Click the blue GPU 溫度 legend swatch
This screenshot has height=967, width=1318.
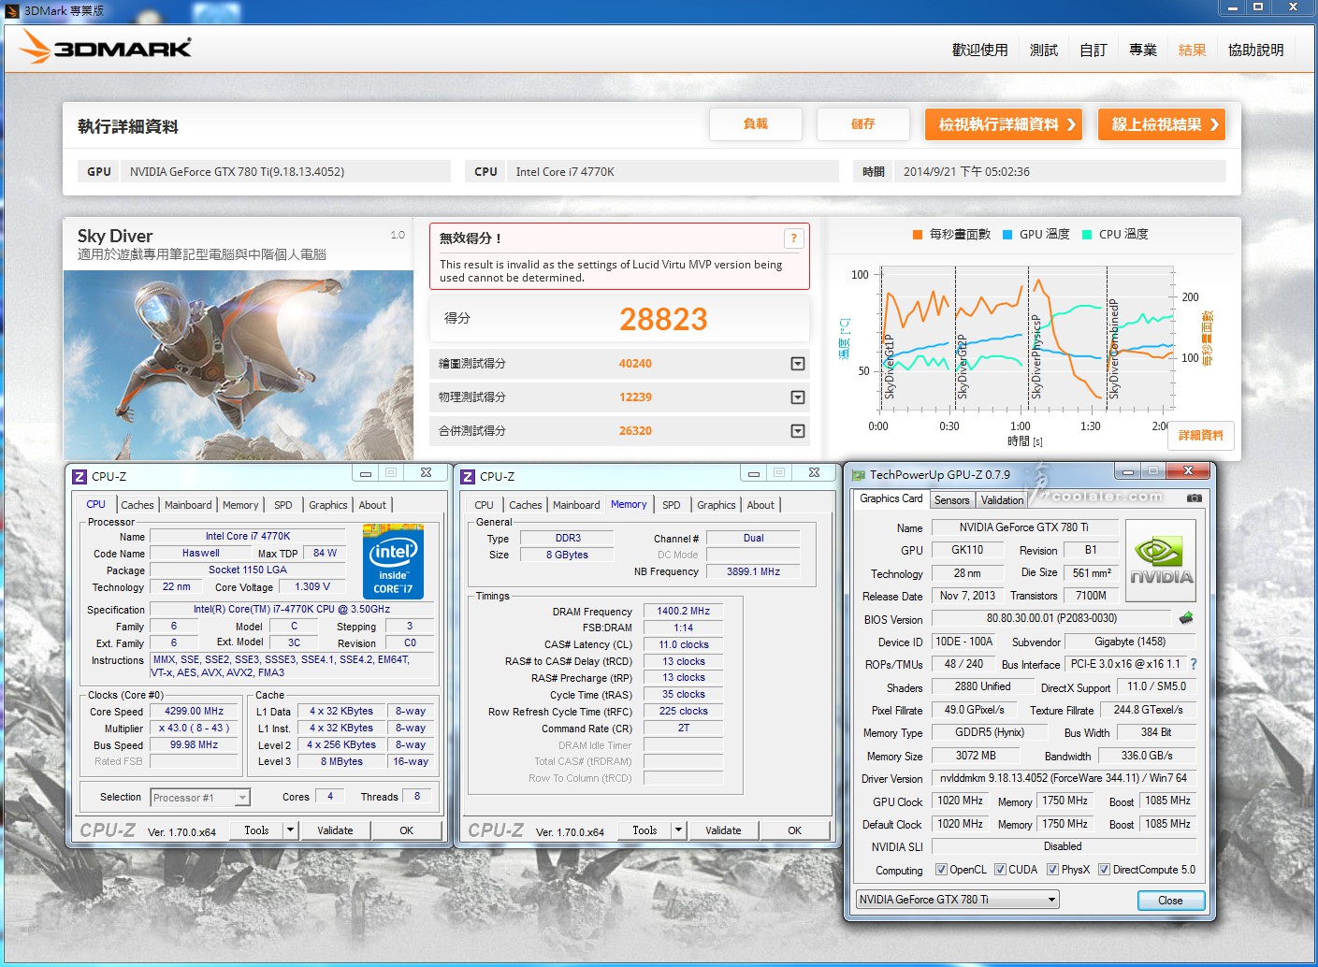coord(1007,235)
